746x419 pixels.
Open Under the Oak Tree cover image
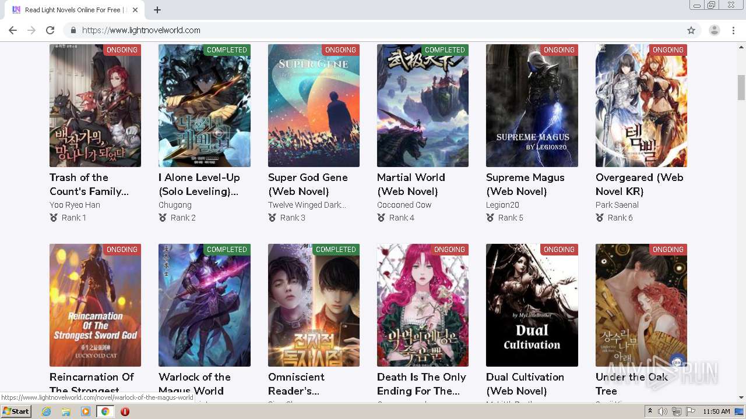(x=641, y=305)
